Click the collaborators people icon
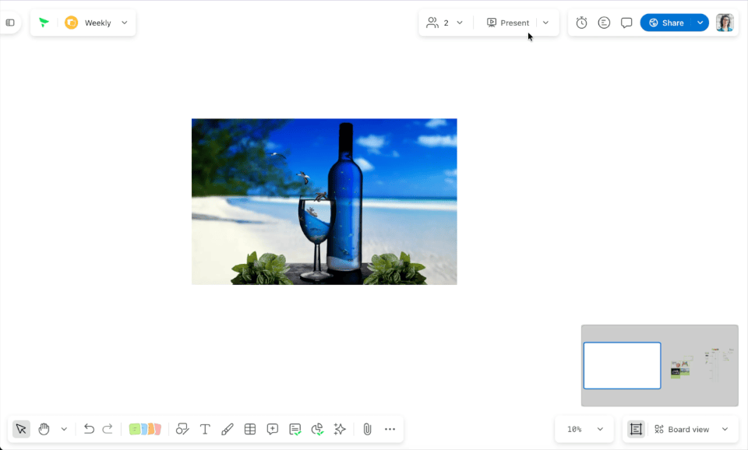This screenshot has height=450, width=748. point(432,23)
